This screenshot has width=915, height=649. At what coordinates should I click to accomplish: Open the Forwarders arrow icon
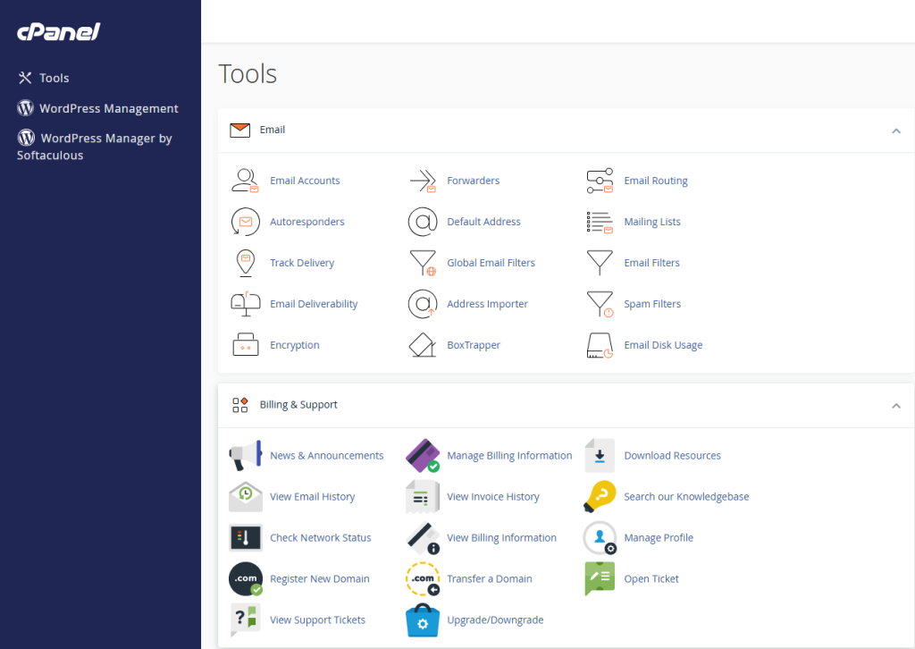pos(422,181)
